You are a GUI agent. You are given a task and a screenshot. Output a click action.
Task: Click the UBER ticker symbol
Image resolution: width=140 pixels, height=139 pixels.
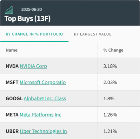tap(12, 131)
